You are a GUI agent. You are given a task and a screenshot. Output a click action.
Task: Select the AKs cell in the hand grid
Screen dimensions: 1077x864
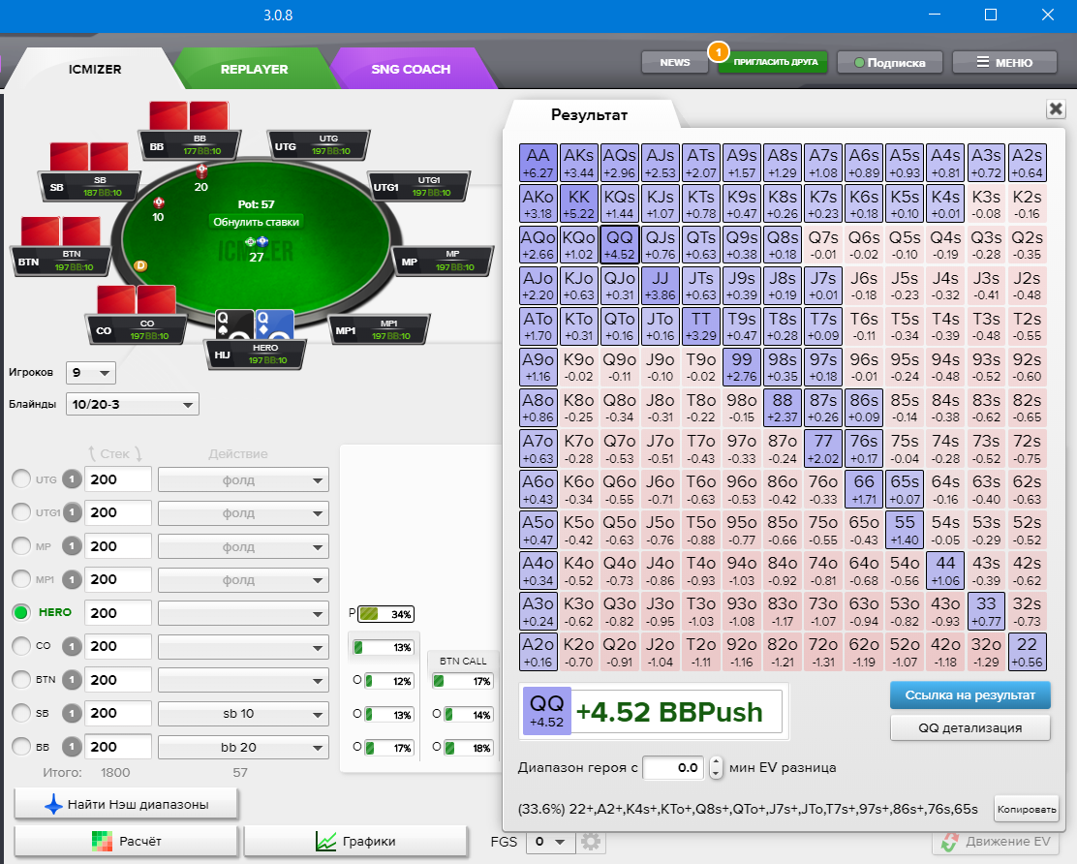(x=578, y=164)
